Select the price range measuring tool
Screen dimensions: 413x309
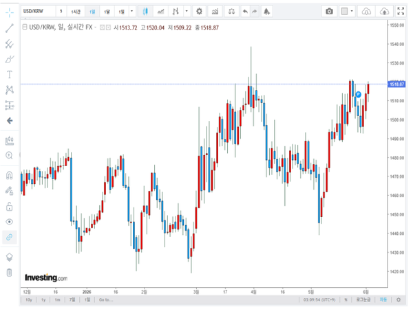click(10, 105)
